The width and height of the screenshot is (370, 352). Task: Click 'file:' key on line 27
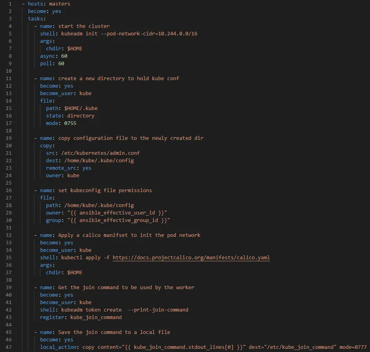(x=47, y=198)
